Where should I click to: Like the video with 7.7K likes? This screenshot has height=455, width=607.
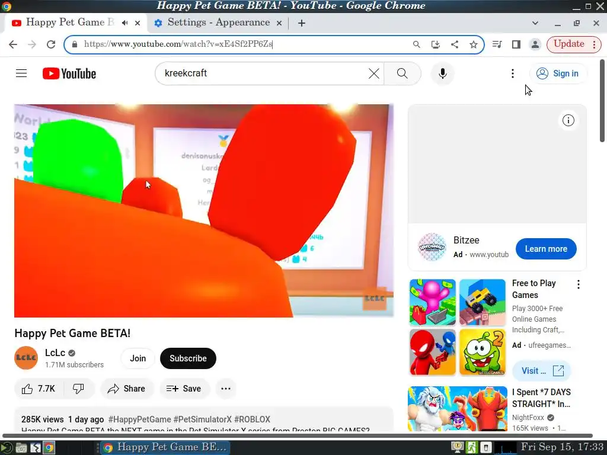(39, 389)
